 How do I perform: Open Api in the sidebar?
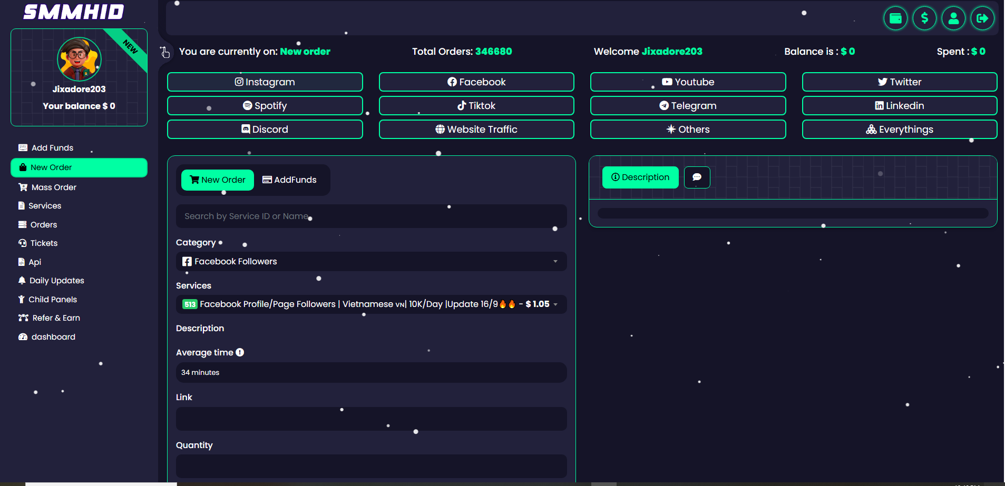point(79,262)
